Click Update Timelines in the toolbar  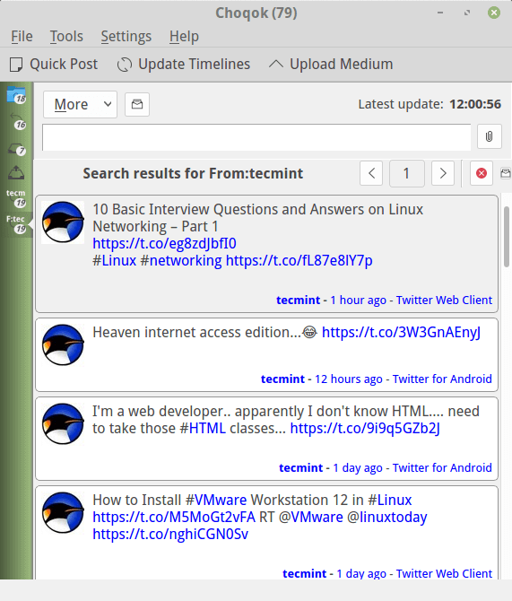click(x=184, y=65)
